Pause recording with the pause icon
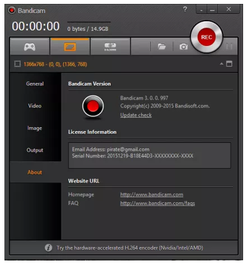 click(229, 47)
